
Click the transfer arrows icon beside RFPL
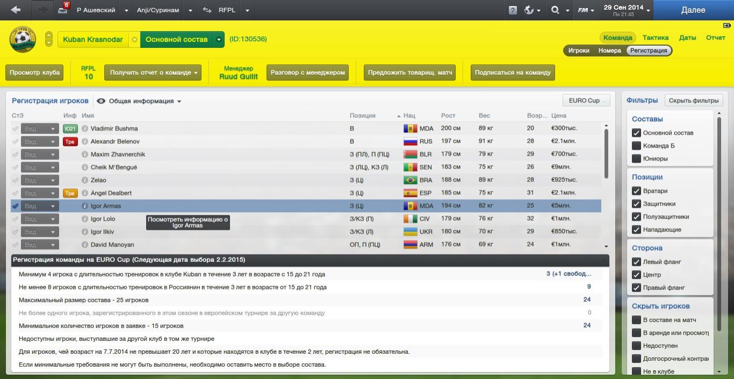point(207,10)
